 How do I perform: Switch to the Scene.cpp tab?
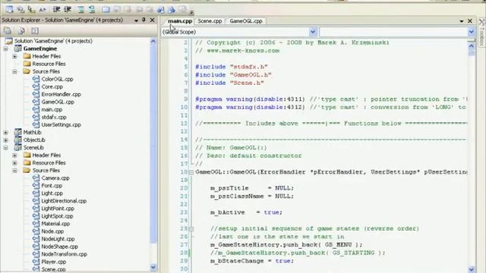[x=210, y=21]
